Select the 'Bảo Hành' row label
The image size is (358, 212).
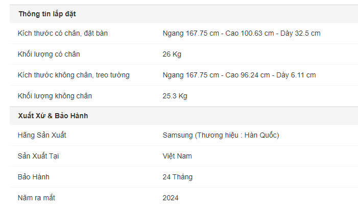click(x=34, y=177)
